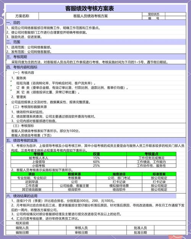Click the 上级领导 cell
Image resolution: width=191 pixels, height=239 pixels.
[39, 162]
